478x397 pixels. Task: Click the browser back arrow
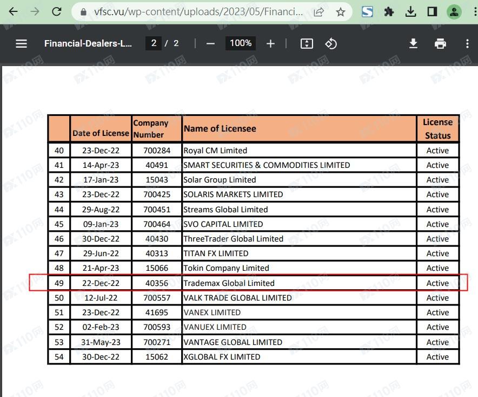pyautogui.click(x=14, y=11)
